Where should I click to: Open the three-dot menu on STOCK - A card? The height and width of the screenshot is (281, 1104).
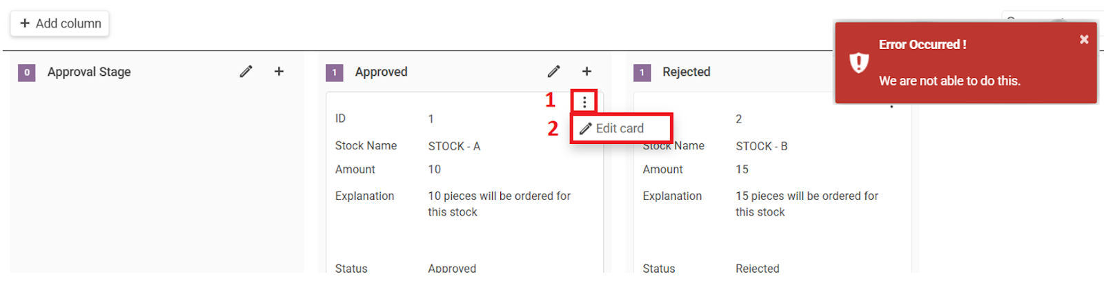tap(584, 102)
